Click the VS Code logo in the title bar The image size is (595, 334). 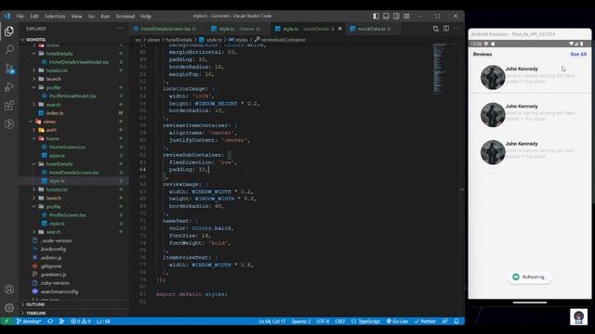[x=7, y=16]
